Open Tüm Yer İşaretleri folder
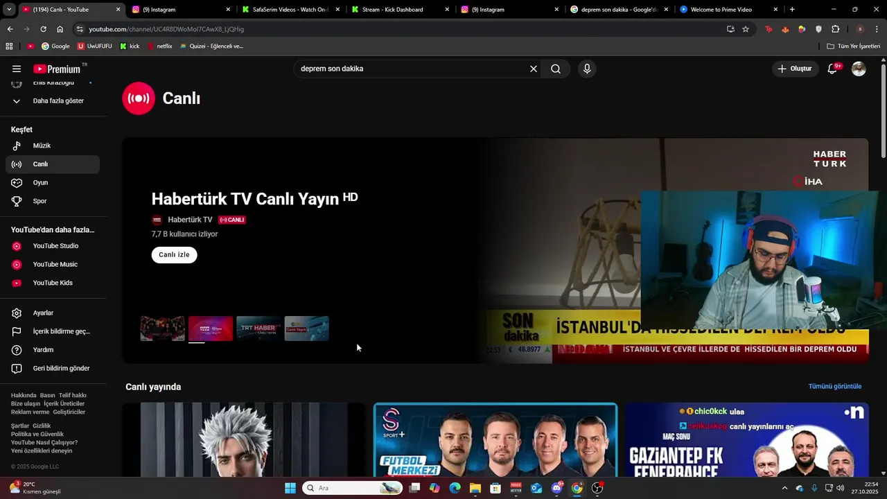The height and width of the screenshot is (499, 887). [x=854, y=46]
